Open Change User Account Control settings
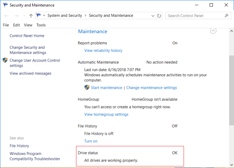Viewport: 234px width, 168px height. click(x=35, y=63)
